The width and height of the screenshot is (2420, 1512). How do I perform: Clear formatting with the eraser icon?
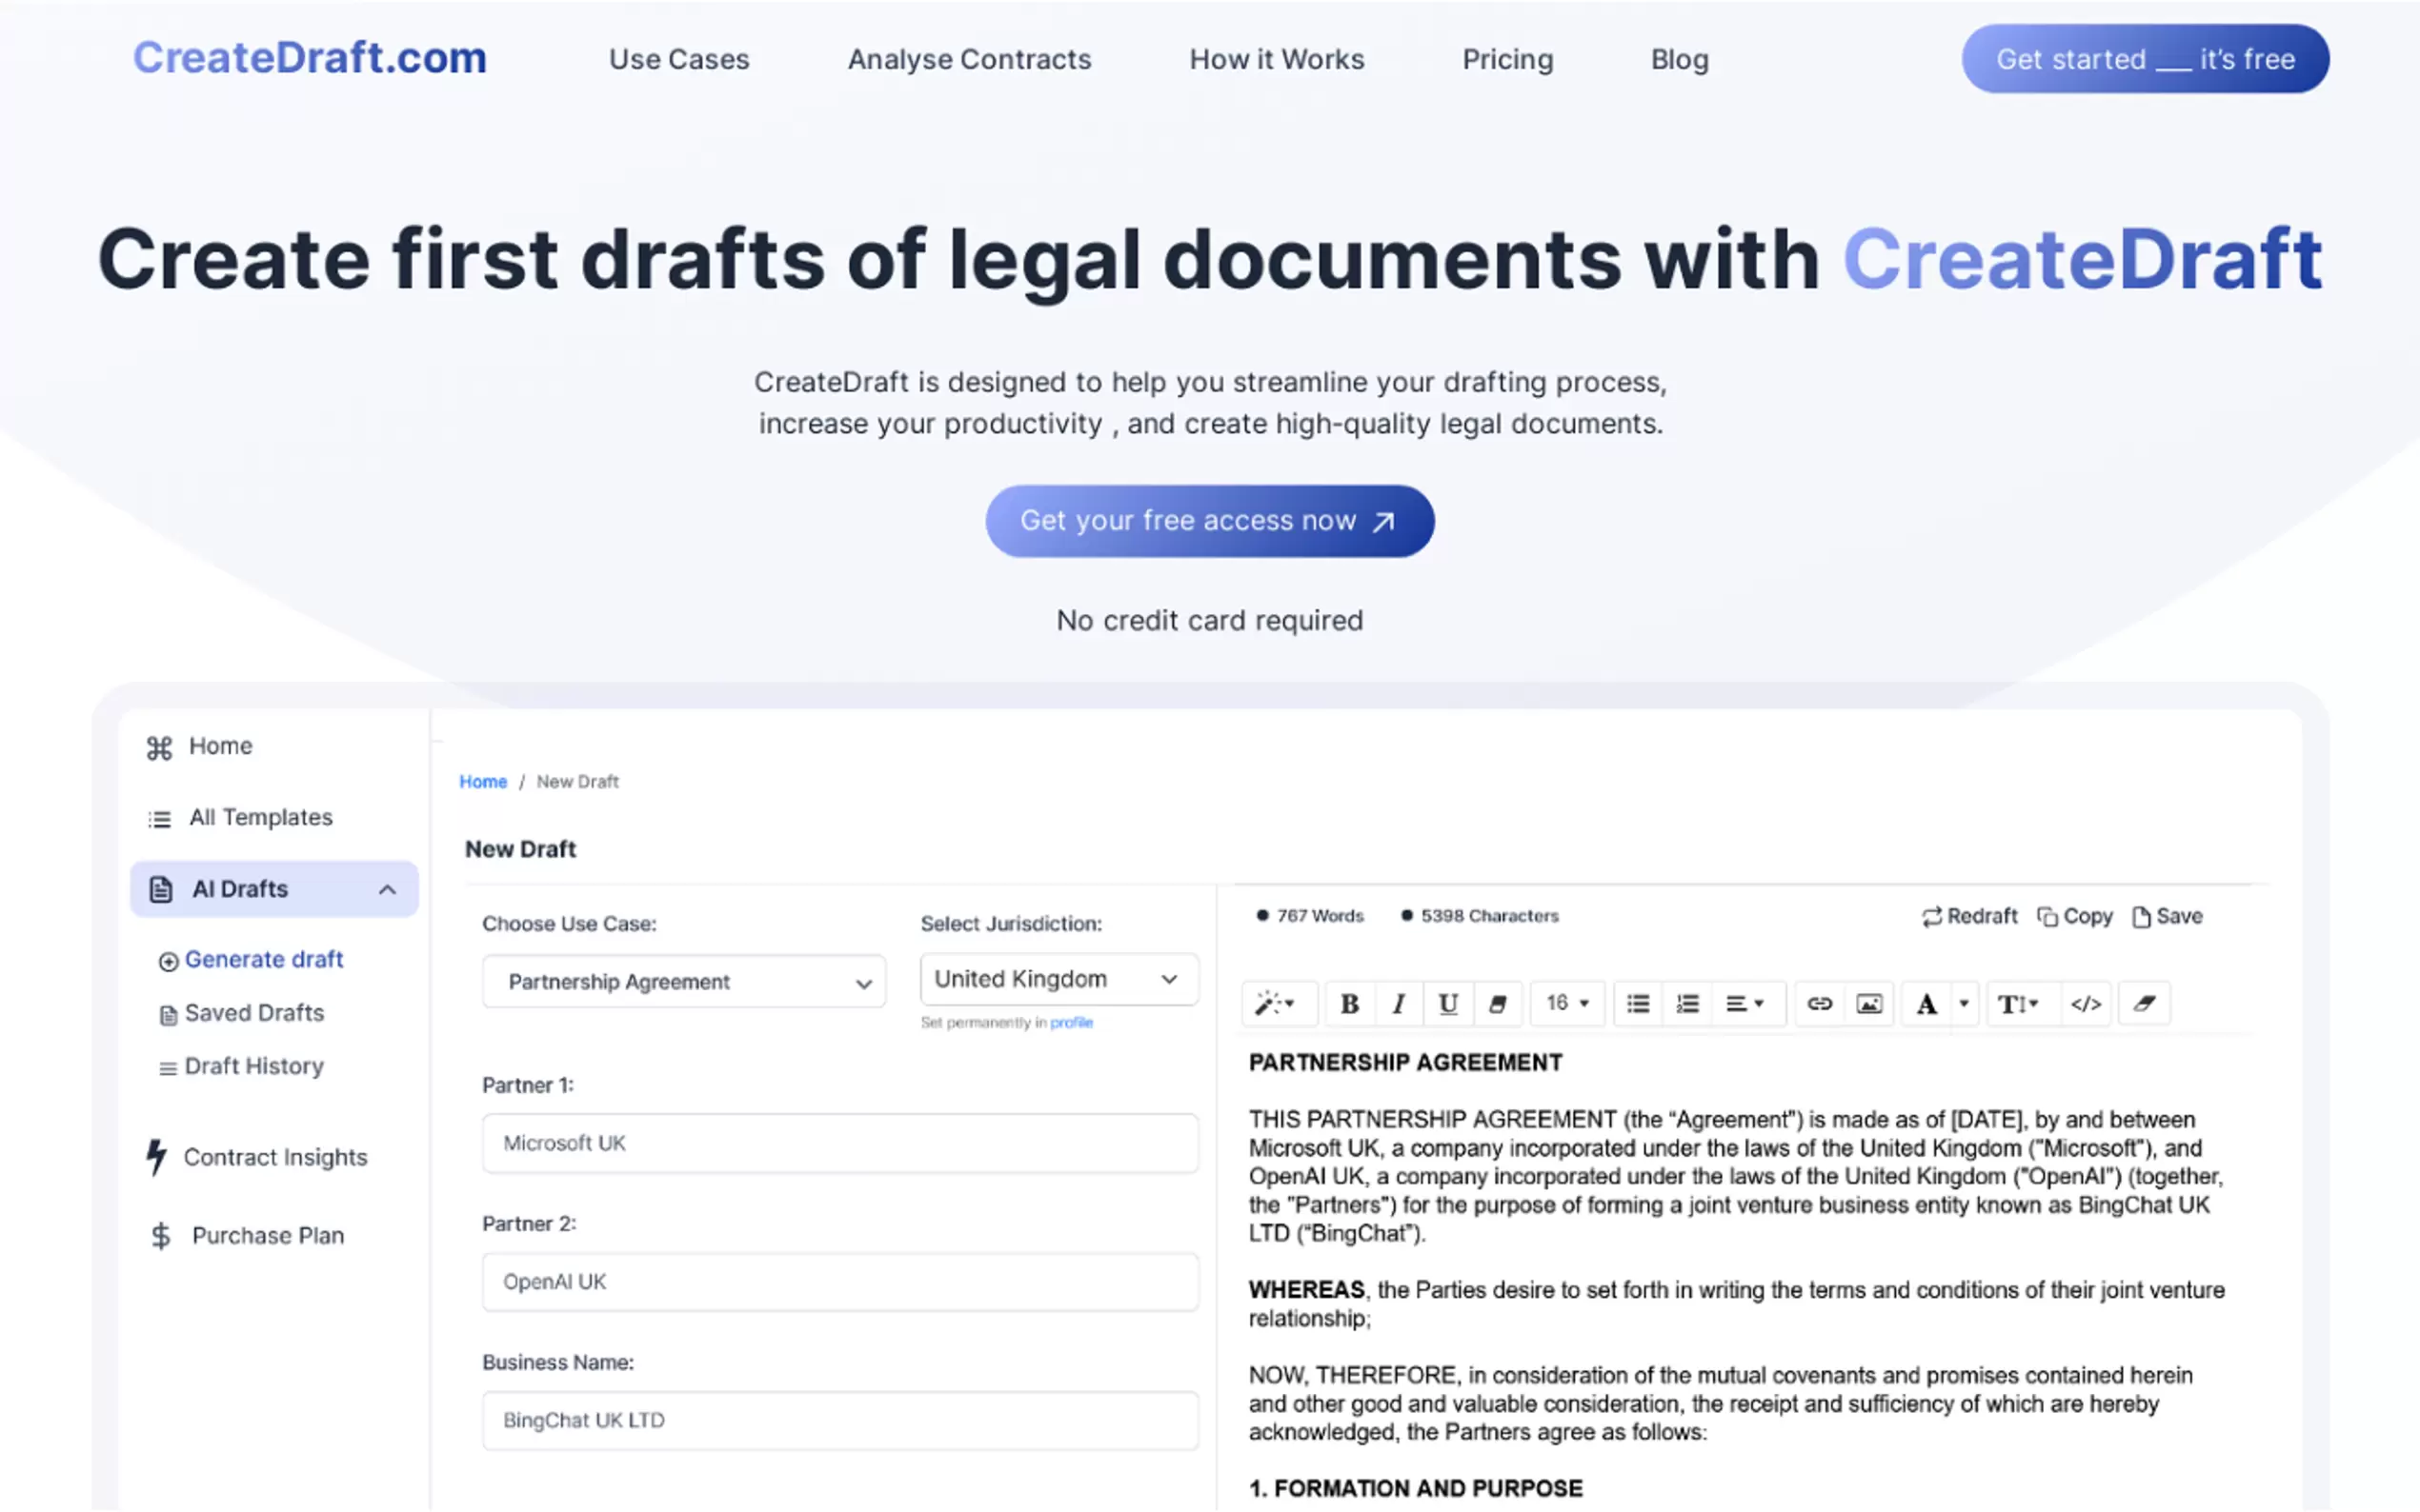coord(2145,1004)
